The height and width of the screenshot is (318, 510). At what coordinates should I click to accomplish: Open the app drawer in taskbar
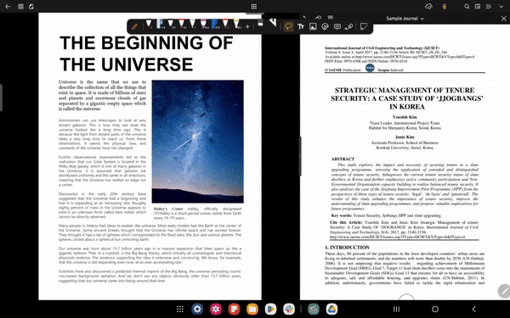(x=180, y=309)
